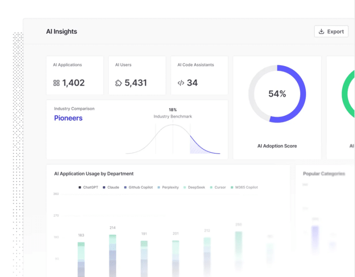This screenshot has width=355, height=277.
Task: Click the puzzle icon beside 5,431
Action: 118,83
